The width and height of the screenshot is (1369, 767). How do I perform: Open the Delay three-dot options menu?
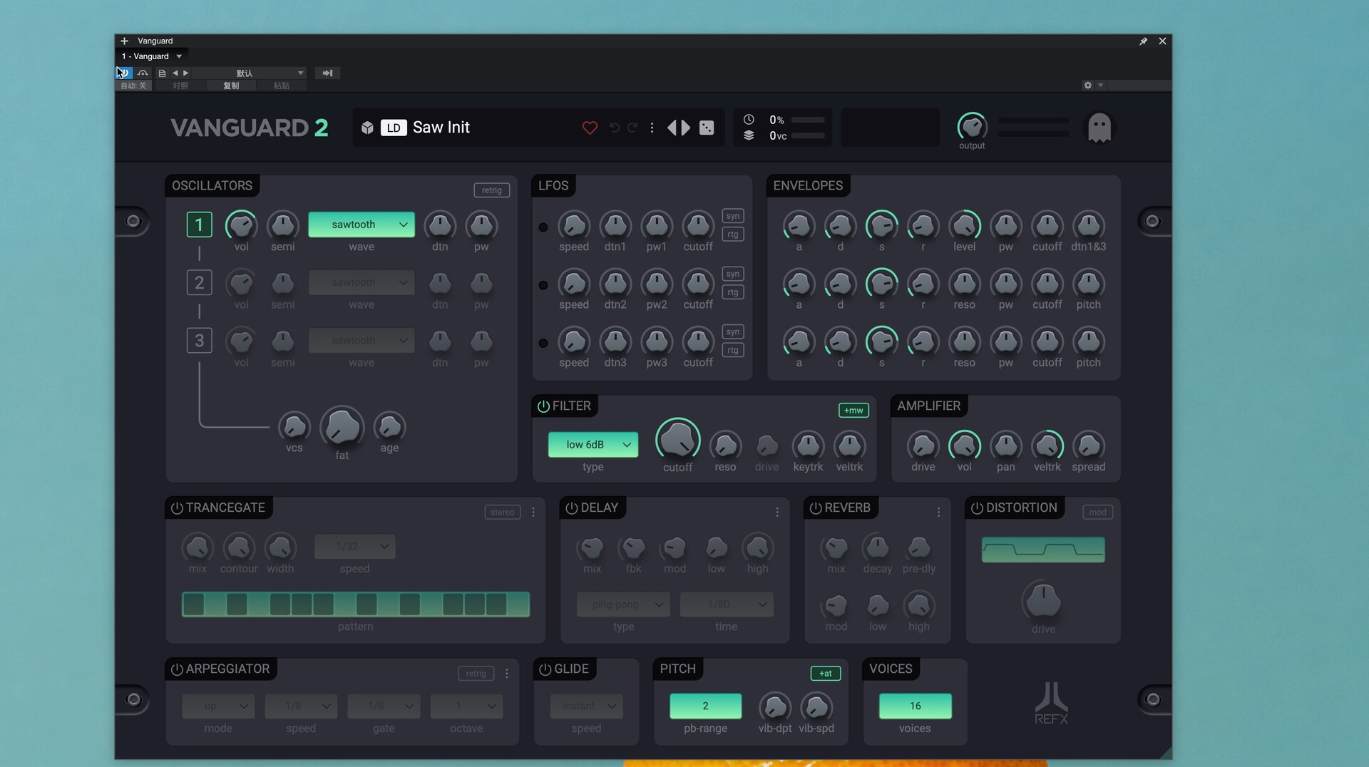click(x=777, y=513)
